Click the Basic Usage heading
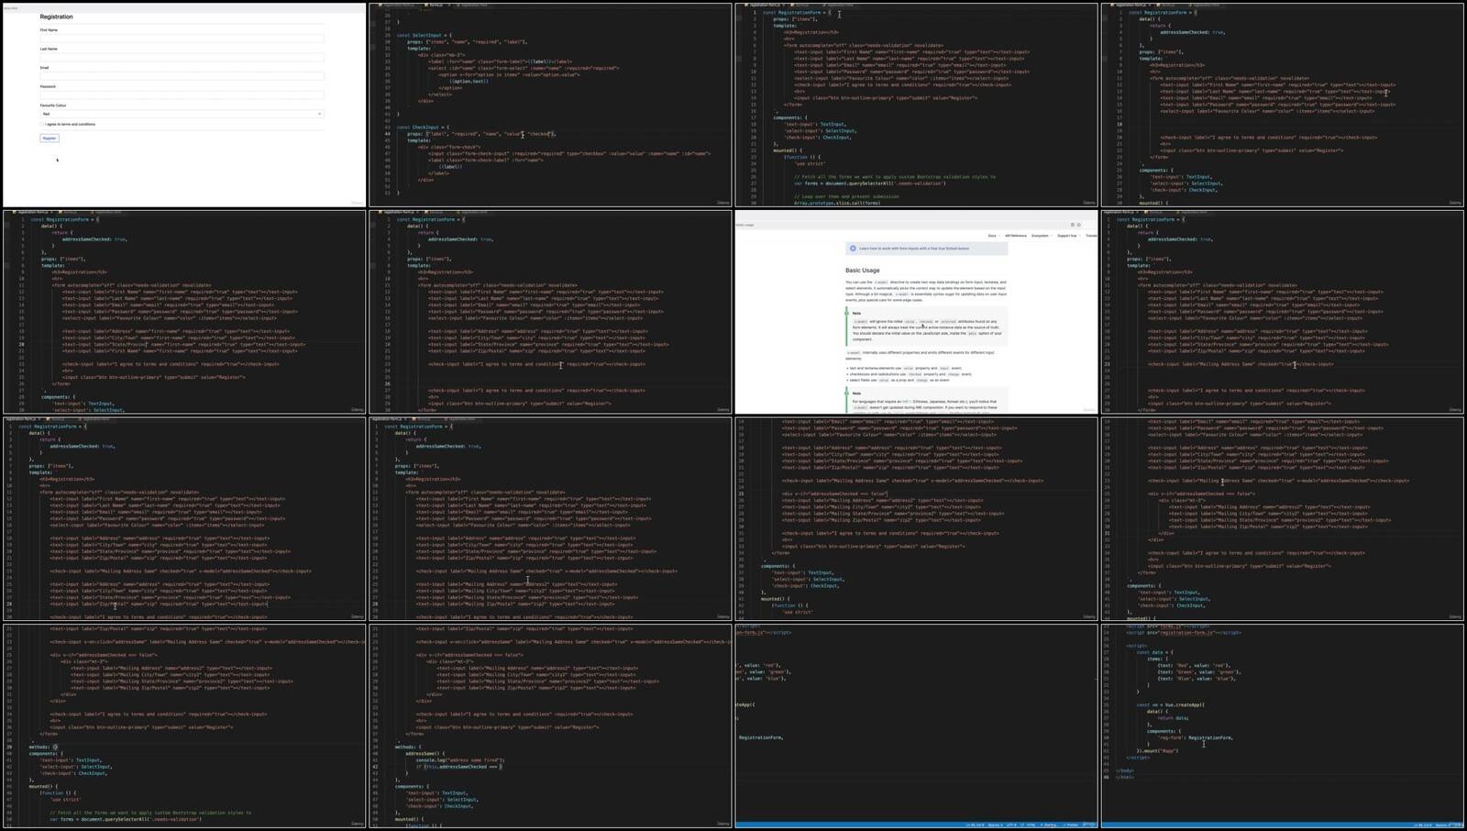 pyautogui.click(x=863, y=271)
